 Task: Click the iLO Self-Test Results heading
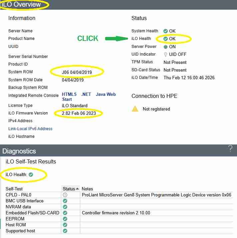[31, 162]
